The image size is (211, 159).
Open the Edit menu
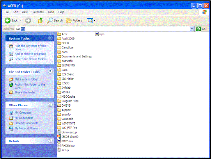point(15,12)
